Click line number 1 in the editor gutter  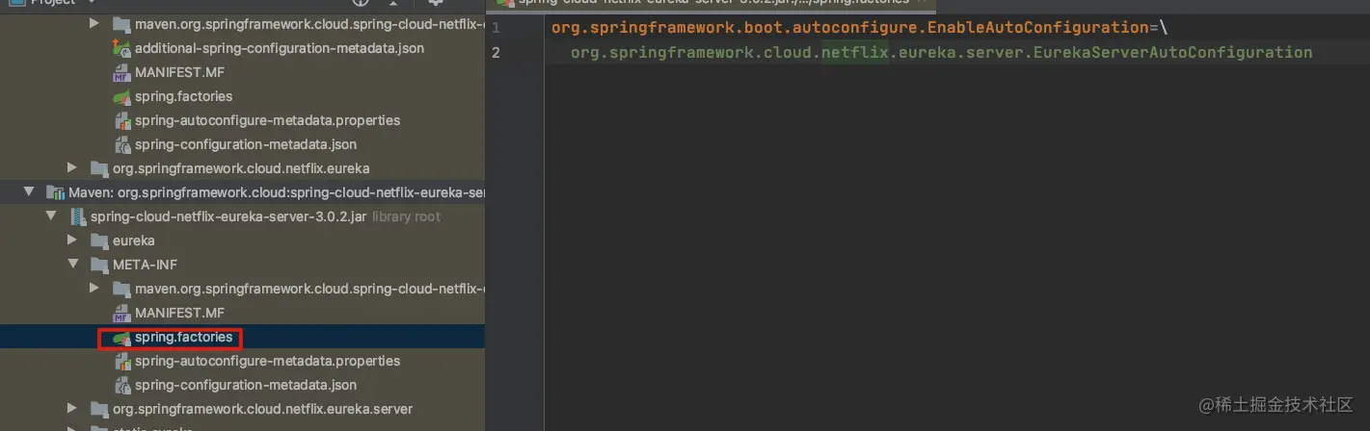pyautogui.click(x=496, y=28)
